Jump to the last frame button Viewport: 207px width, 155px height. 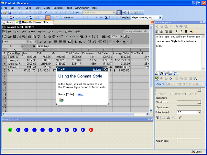(x=101, y=17)
